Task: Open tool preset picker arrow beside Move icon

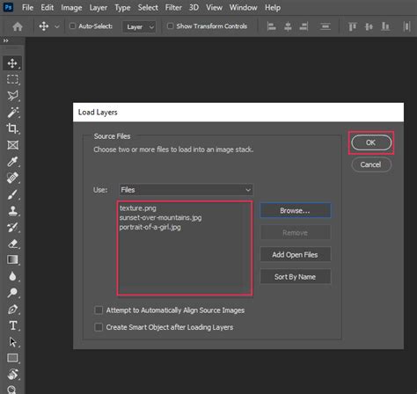Action: pyautogui.click(x=57, y=26)
